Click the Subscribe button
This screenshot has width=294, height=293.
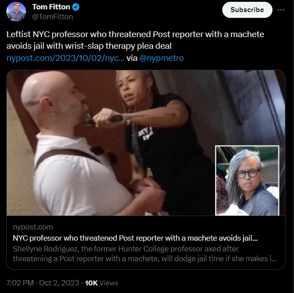tap(247, 10)
